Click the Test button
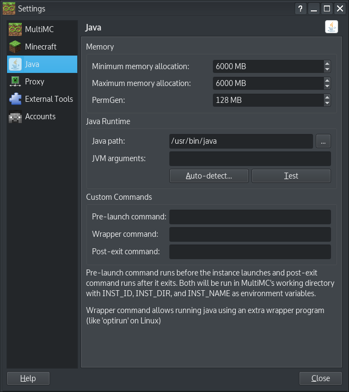This screenshot has height=392, width=349. pos(291,176)
